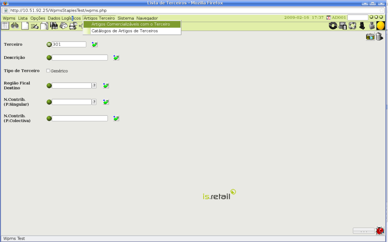Click the stacked cards icon
388x242 pixels.
tap(64, 26)
